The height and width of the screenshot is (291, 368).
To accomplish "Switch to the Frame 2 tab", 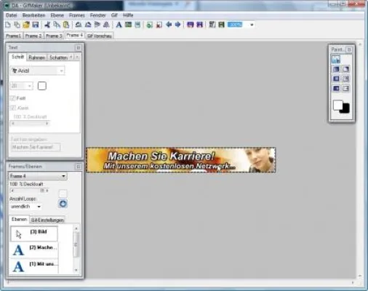I will [33, 36].
